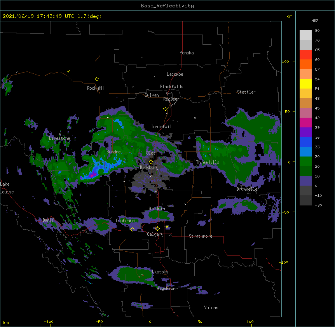
Task: Pick the purple 36-39 dBZ legend swatch
Action: [x=305, y=132]
